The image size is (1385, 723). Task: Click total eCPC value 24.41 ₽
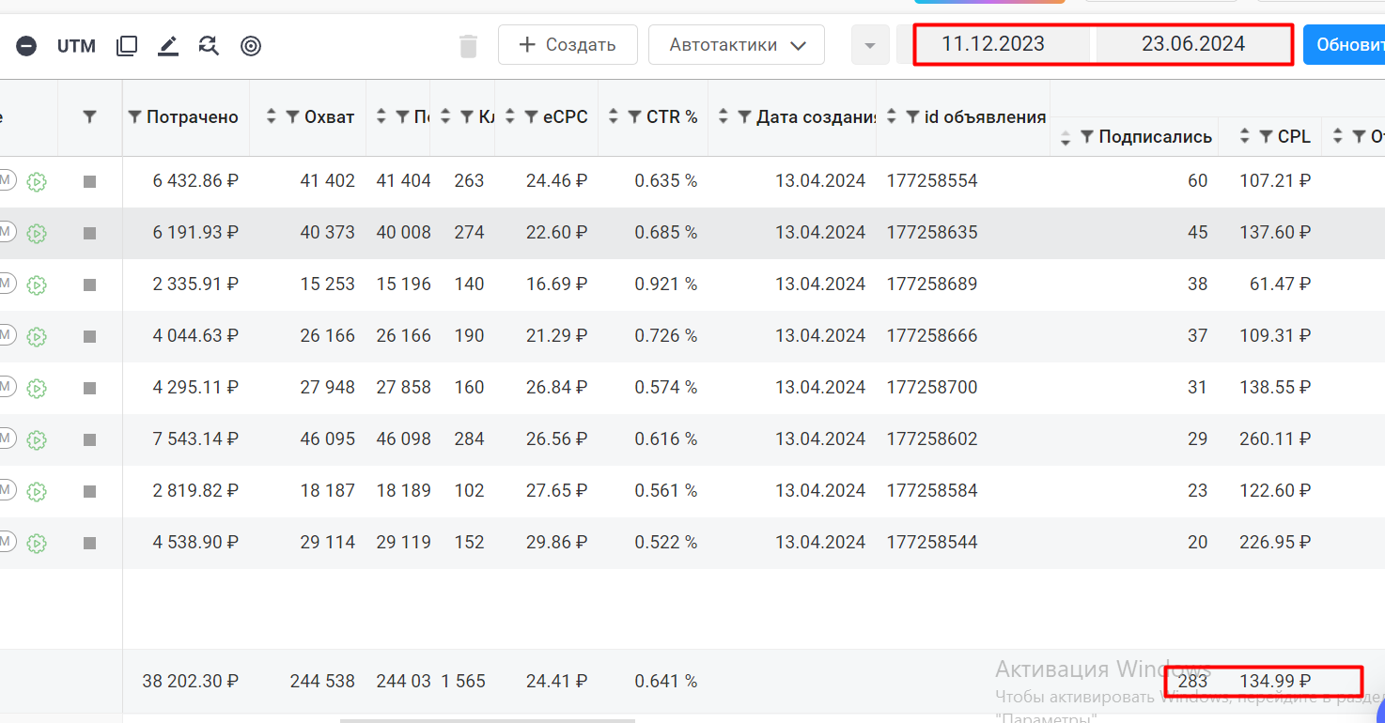557,681
